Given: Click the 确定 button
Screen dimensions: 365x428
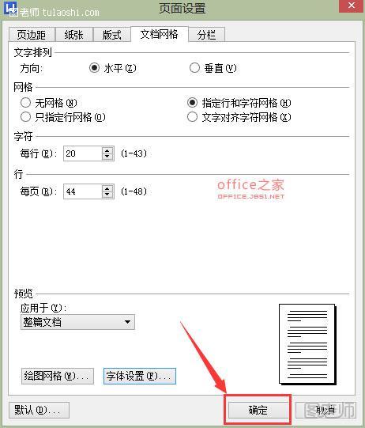Looking at the screenshot, I should coord(258,410).
